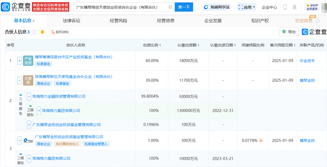Export the partner list via 导出
This screenshot has height=167, width=327.
(289, 32)
